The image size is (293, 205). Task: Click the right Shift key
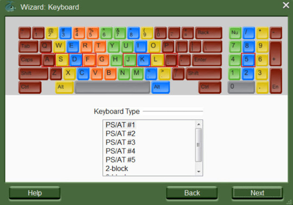coord(203,74)
